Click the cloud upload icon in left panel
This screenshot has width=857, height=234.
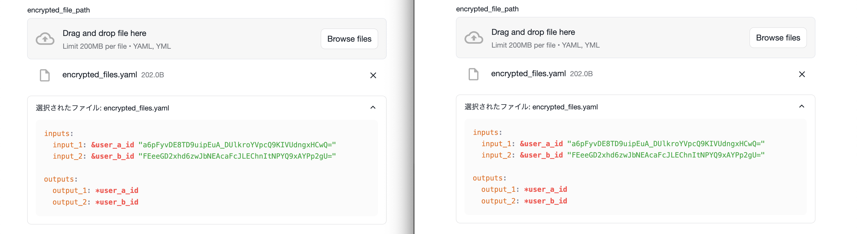tap(45, 39)
